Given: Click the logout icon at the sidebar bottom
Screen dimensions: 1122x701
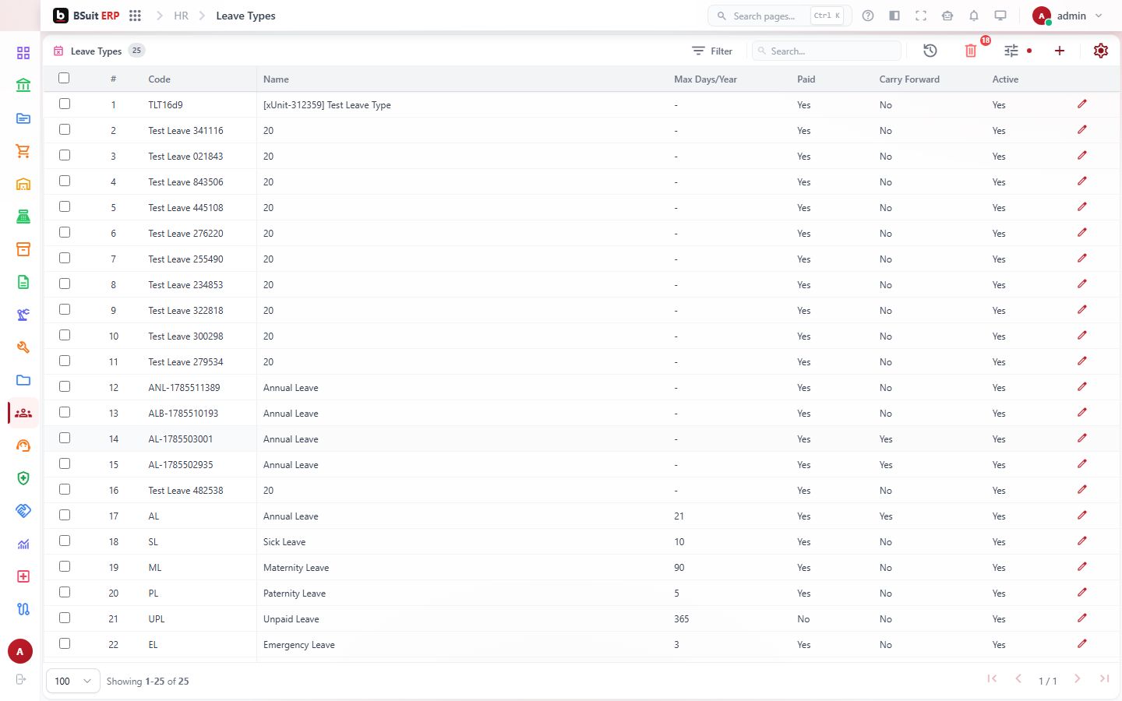Looking at the screenshot, I should click(21, 679).
